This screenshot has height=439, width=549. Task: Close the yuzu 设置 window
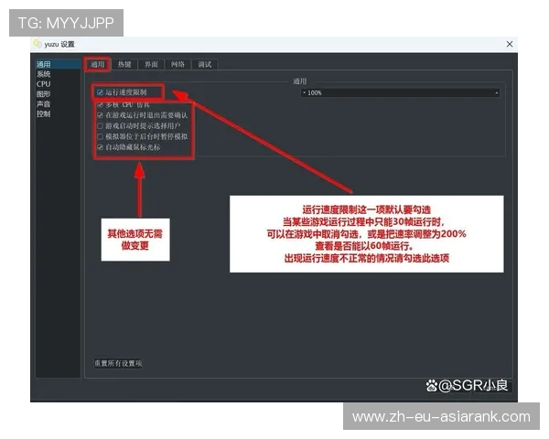[x=510, y=44]
